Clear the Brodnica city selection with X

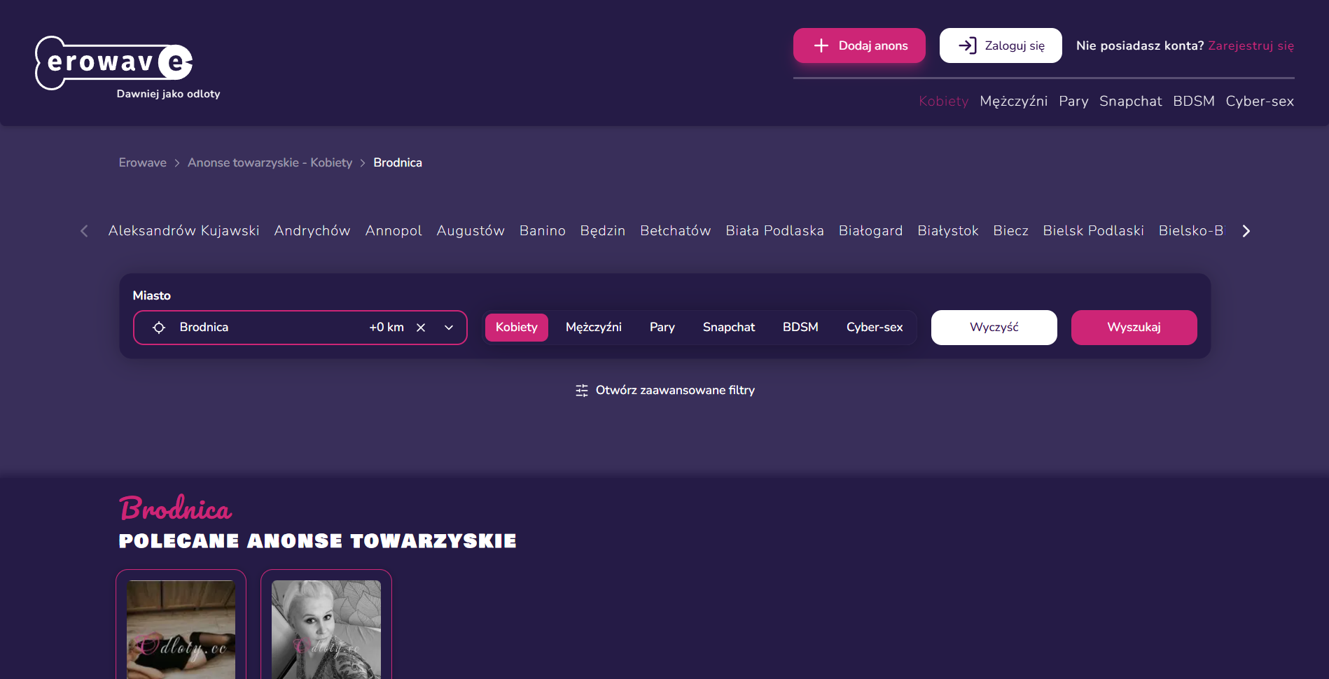(421, 328)
